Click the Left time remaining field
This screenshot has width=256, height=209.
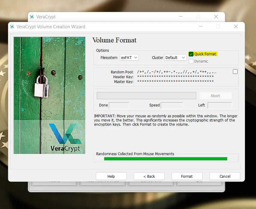coord(220,105)
